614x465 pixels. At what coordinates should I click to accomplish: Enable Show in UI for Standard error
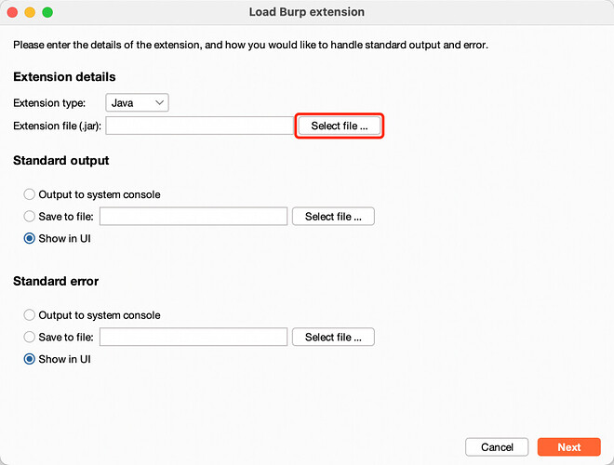(31, 359)
